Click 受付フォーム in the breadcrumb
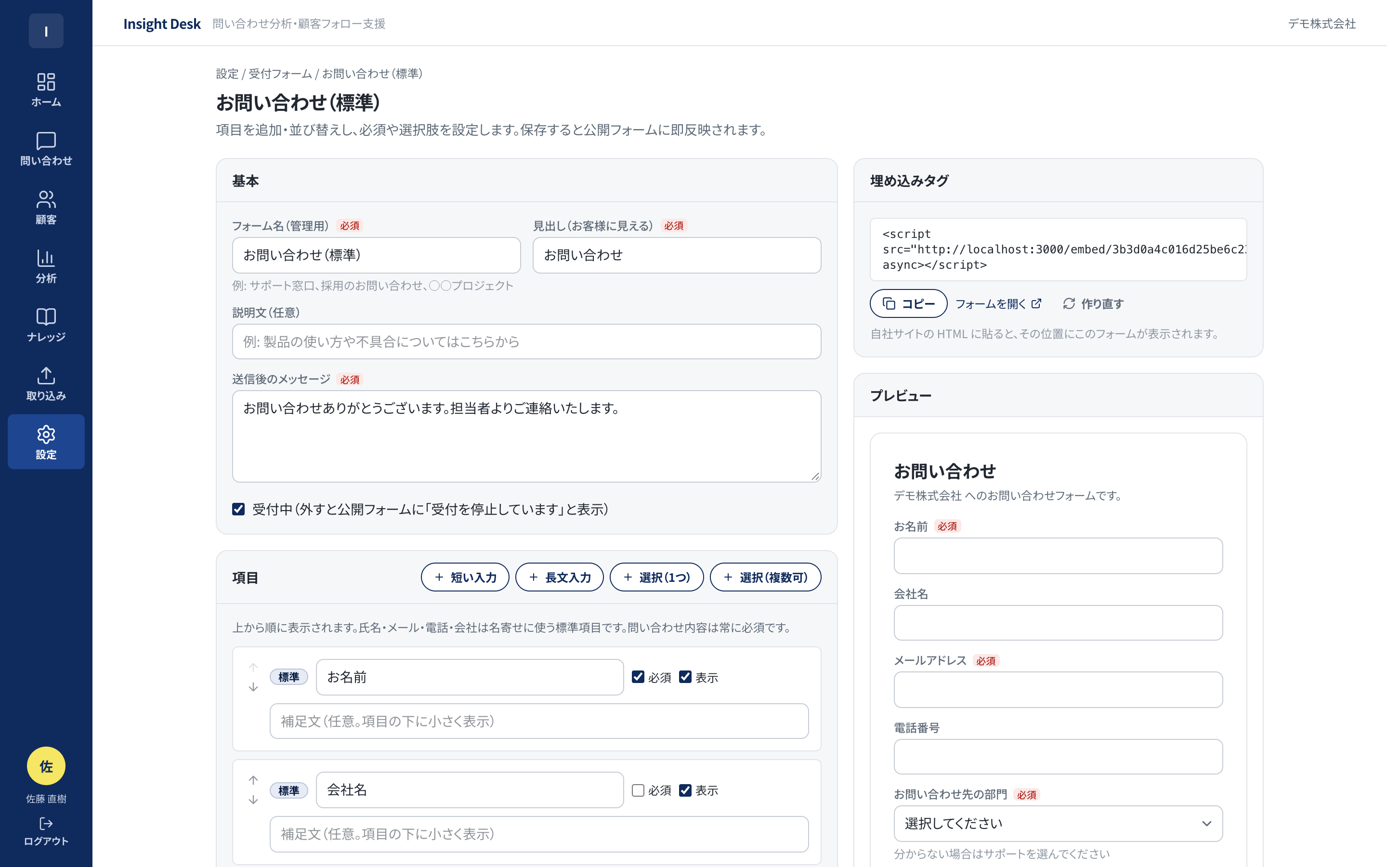The image size is (1387, 867). pyautogui.click(x=280, y=73)
